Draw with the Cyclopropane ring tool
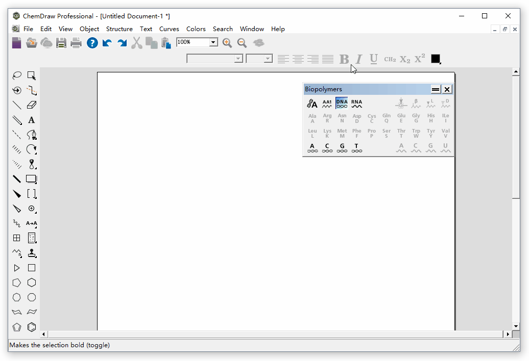The height and width of the screenshot is (361, 529). 16,268
